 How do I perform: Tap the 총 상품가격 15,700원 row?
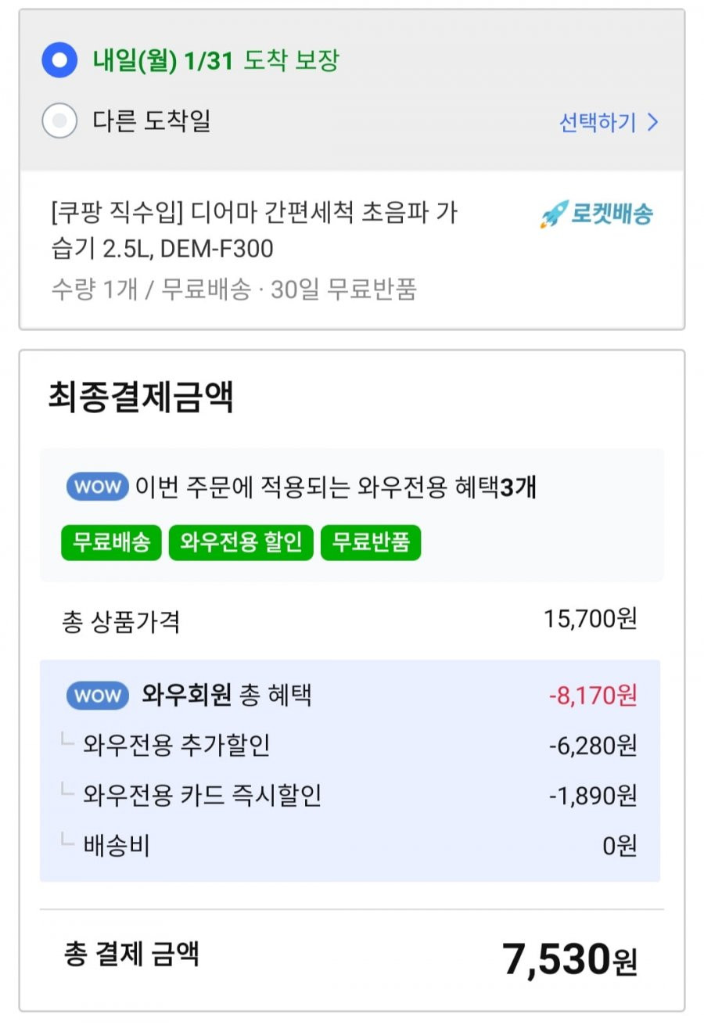click(350, 620)
